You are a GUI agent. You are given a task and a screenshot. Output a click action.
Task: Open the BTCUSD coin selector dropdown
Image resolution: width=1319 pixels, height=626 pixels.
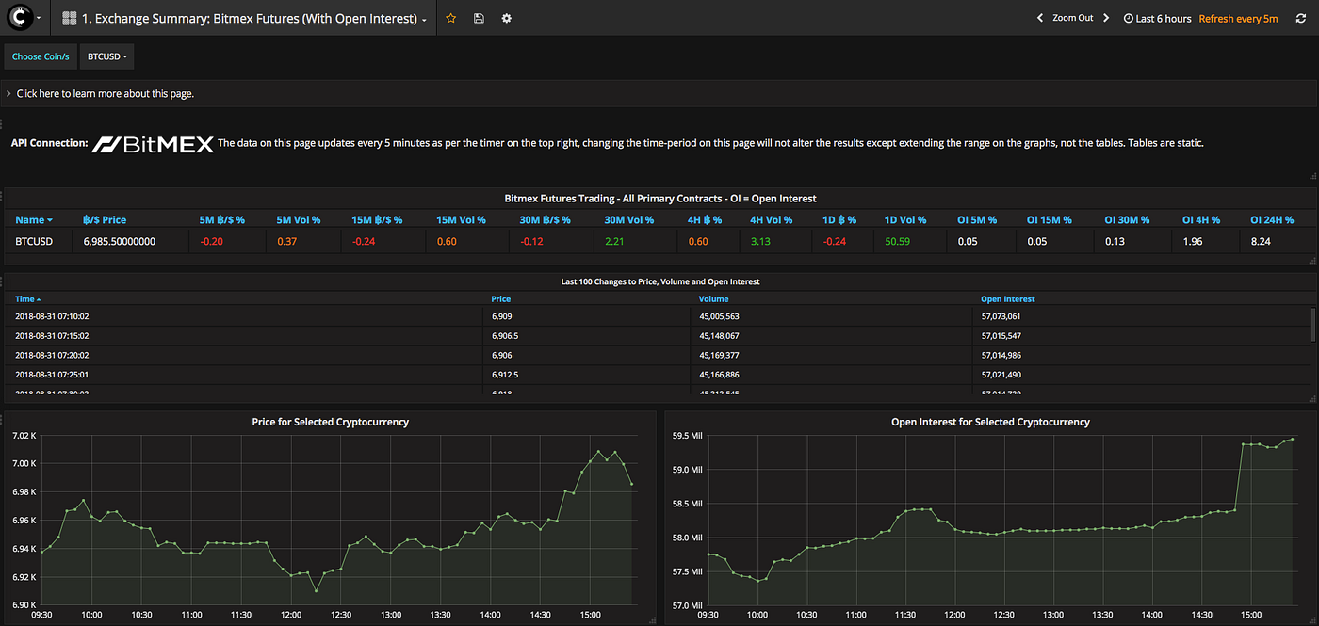pyautogui.click(x=106, y=56)
